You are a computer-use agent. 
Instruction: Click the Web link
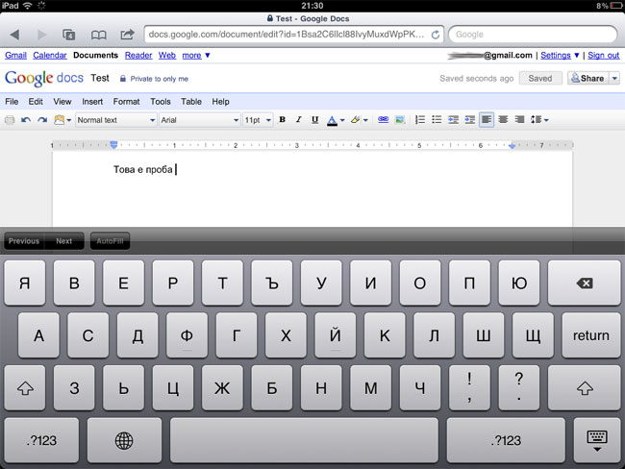pyautogui.click(x=167, y=56)
